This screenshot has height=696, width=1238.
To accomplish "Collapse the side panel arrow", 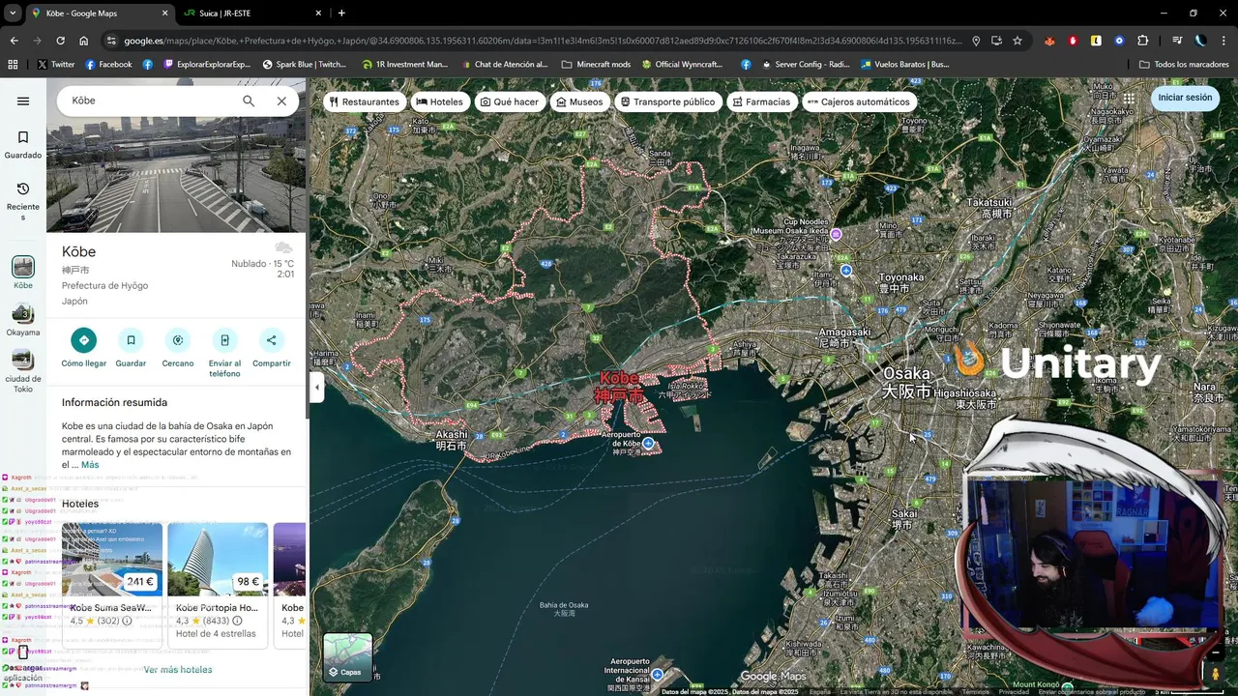I will coord(317,388).
